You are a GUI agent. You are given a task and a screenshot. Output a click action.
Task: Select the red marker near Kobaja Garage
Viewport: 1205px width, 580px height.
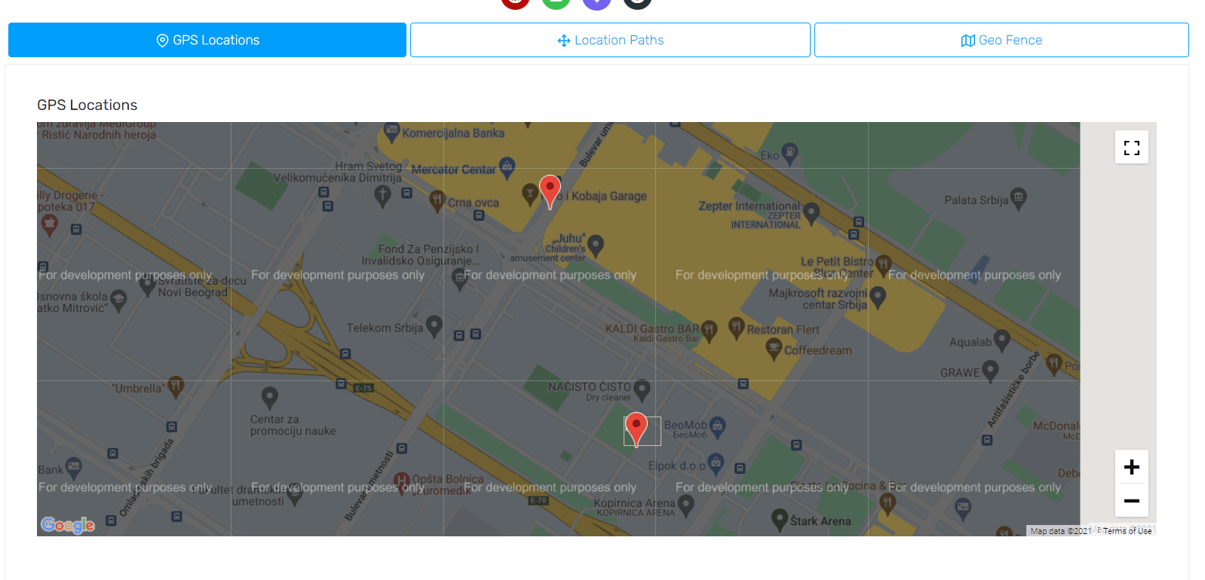tap(550, 191)
